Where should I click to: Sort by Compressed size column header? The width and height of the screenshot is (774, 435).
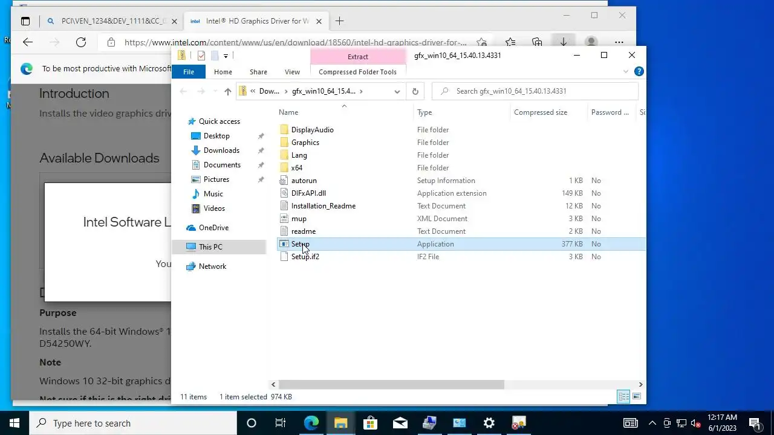548,112
